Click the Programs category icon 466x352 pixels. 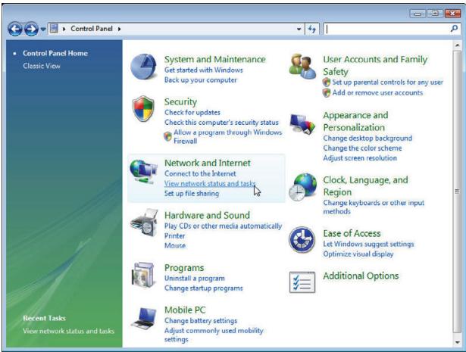pos(144,275)
